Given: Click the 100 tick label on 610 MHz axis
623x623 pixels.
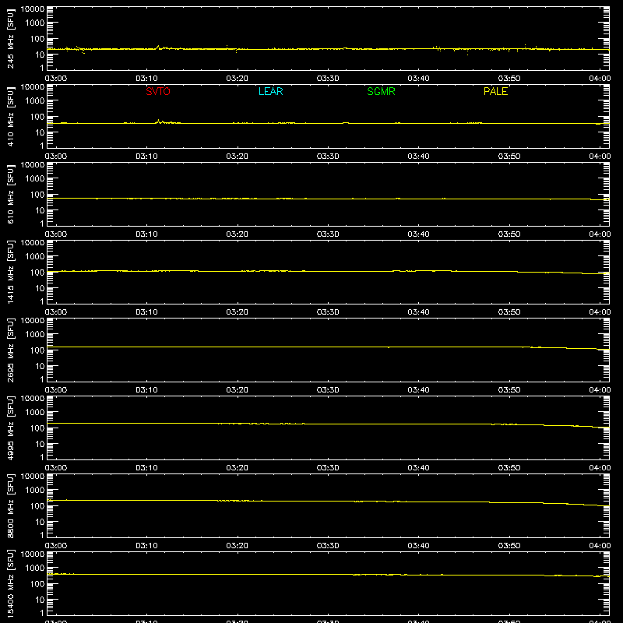Looking at the screenshot, I should tap(37, 195).
